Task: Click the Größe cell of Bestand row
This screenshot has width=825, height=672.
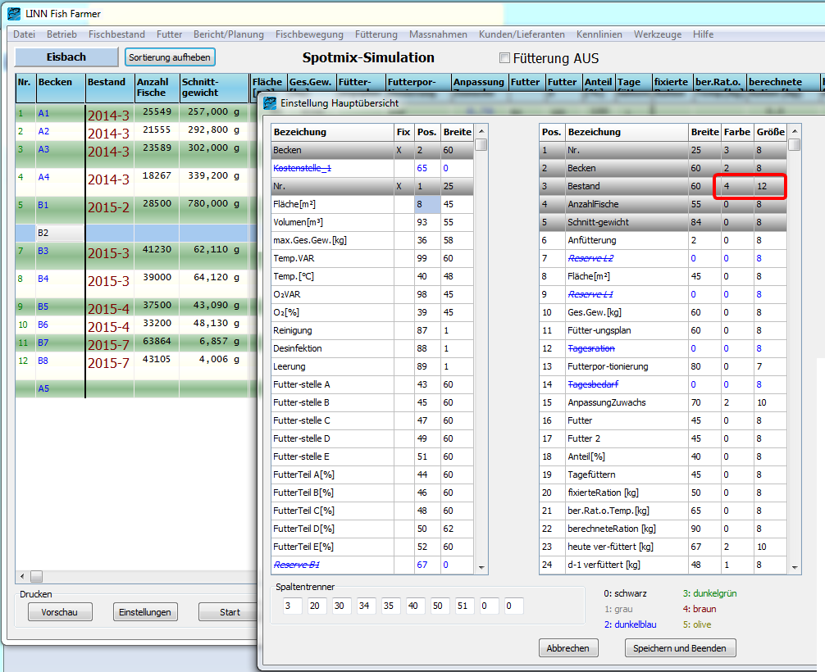Action: point(770,186)
